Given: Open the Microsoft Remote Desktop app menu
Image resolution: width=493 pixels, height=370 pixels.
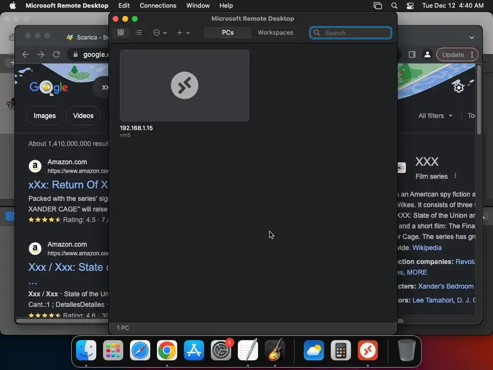Looking at the screenshot, I should pyautogui.click(x=67, y=5).
